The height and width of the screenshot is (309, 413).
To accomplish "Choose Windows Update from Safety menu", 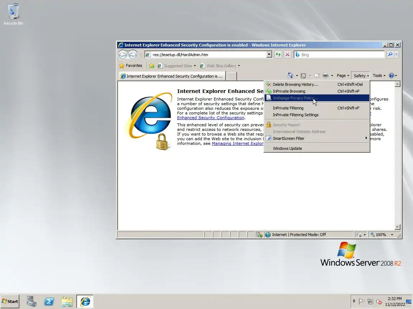I will (317, 148).
